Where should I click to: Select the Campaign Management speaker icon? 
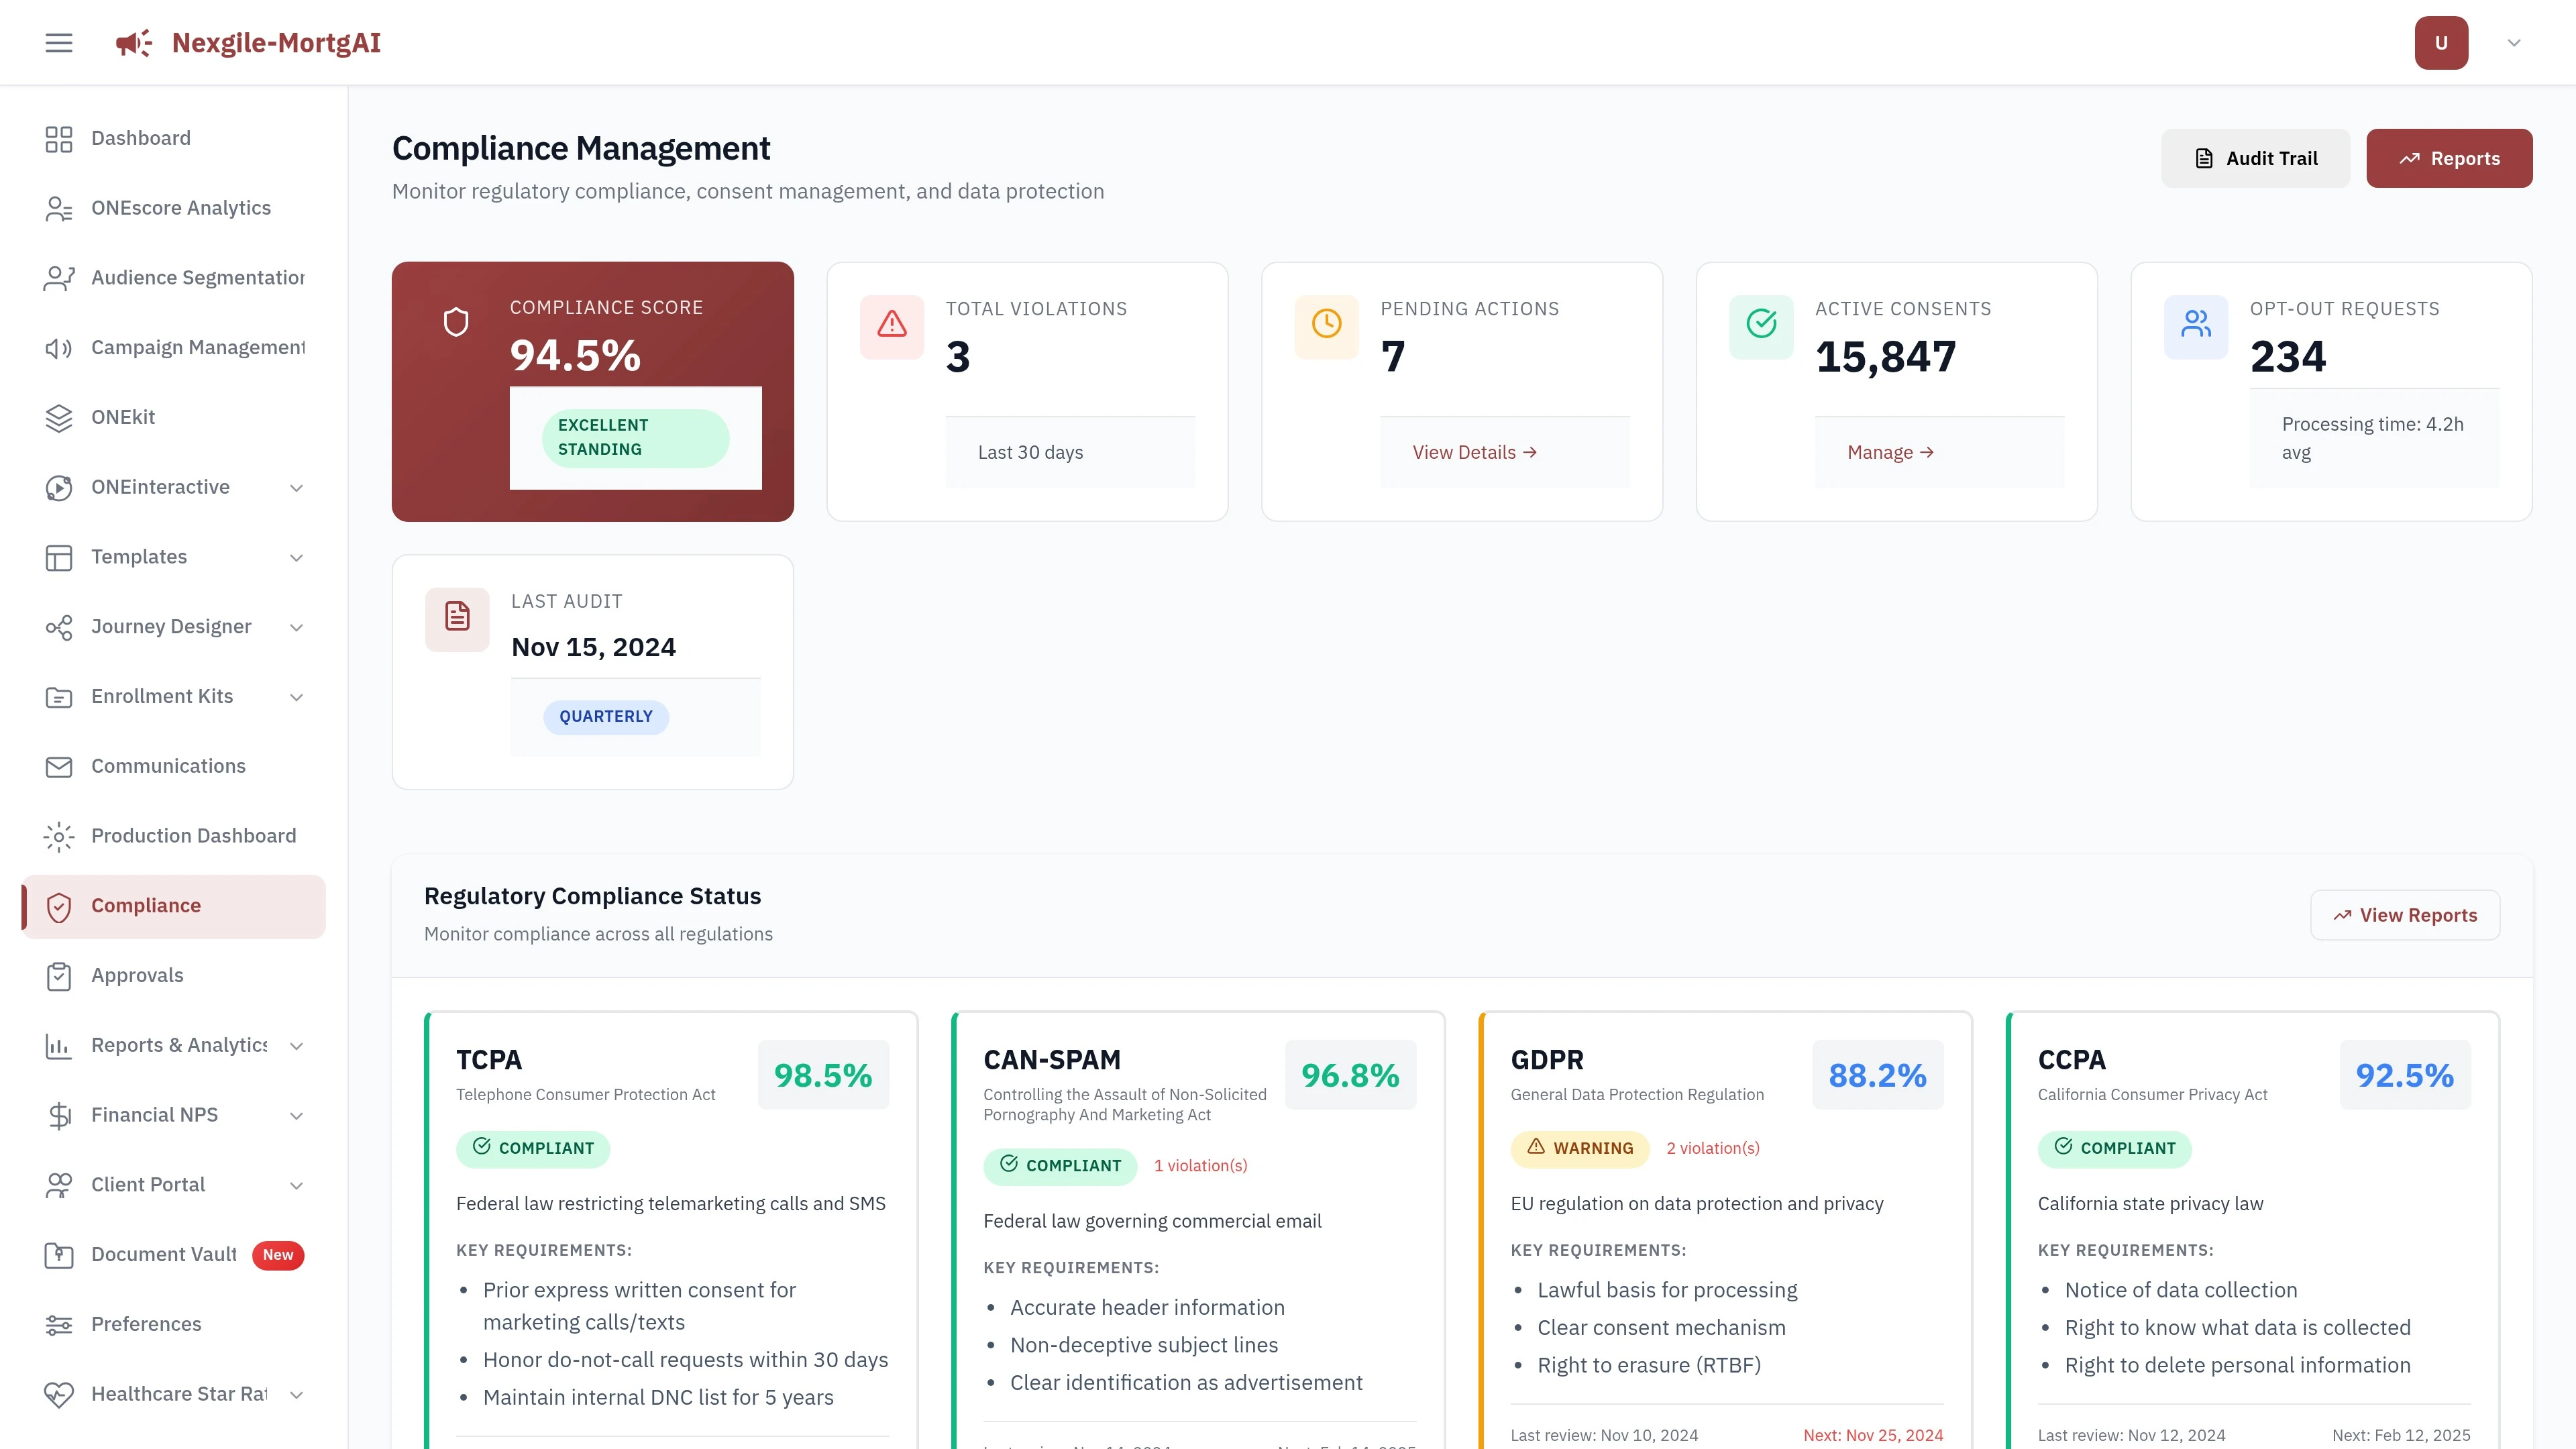tap(59, 347)
